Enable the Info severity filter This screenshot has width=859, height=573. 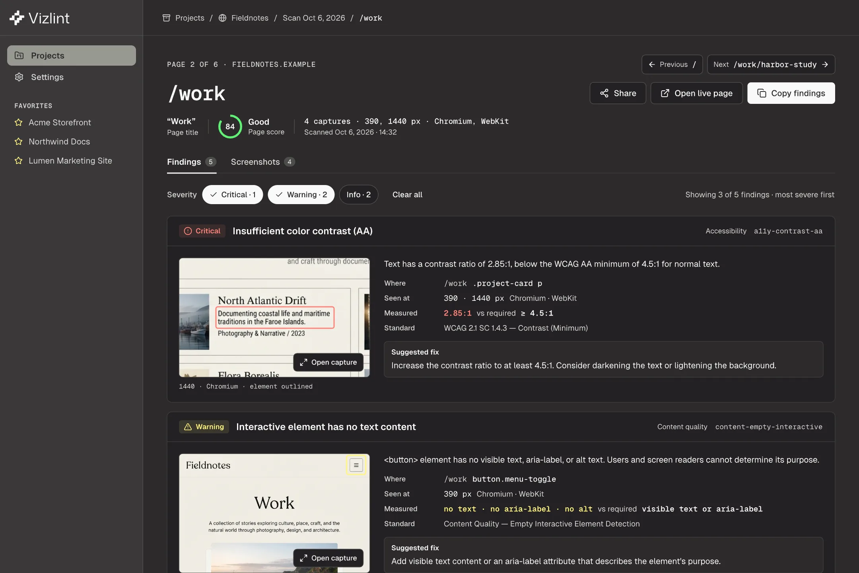[358, 195]
